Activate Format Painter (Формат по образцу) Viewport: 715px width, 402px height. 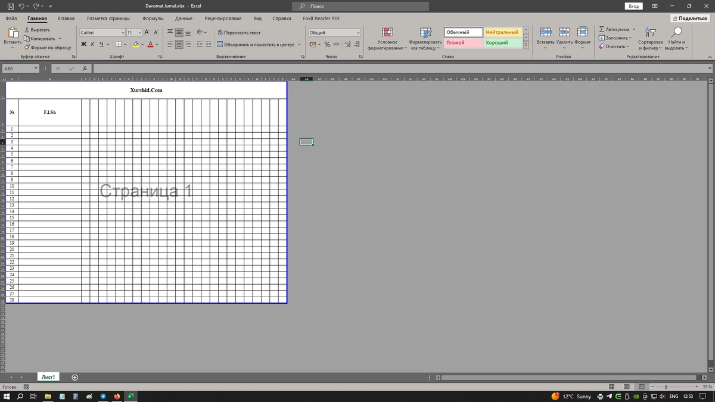point(47,47)
